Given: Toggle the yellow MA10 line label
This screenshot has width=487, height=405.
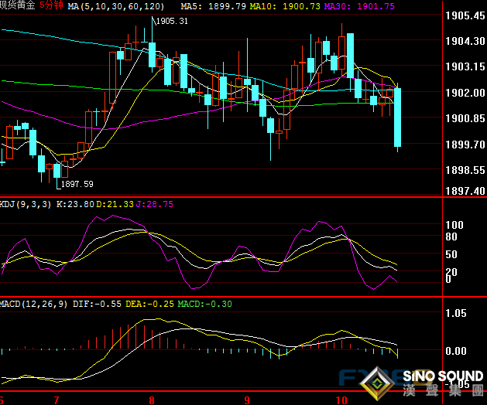Looking at the screenshot, I should (280, 6).
